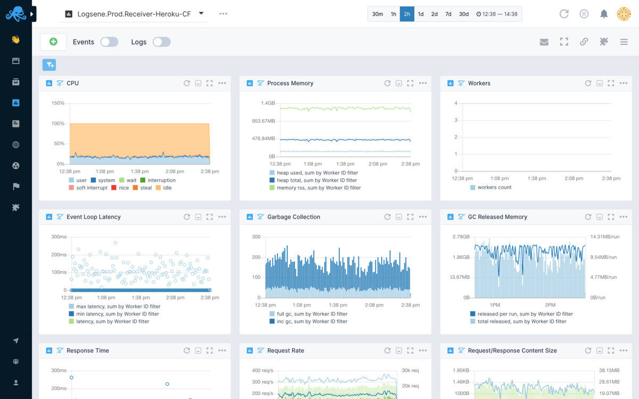Click the notifications bell icon

tap(604, 14)
